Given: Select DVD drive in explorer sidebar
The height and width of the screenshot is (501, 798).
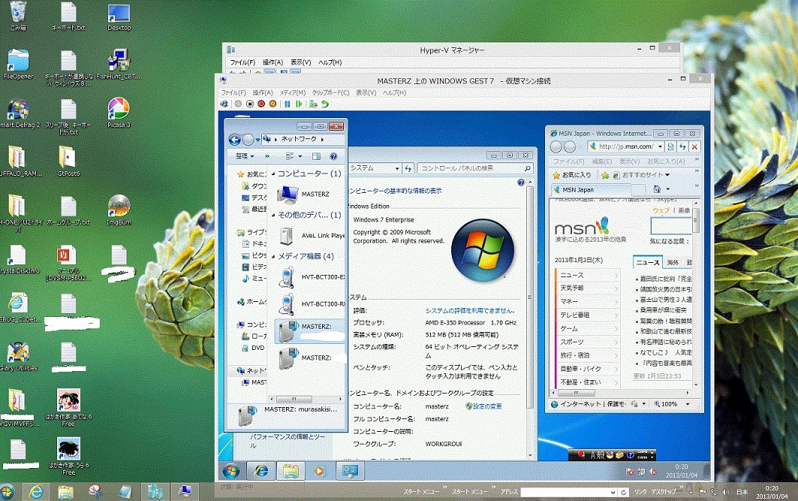Looking at the screenshot, I should tap(253, 348).
